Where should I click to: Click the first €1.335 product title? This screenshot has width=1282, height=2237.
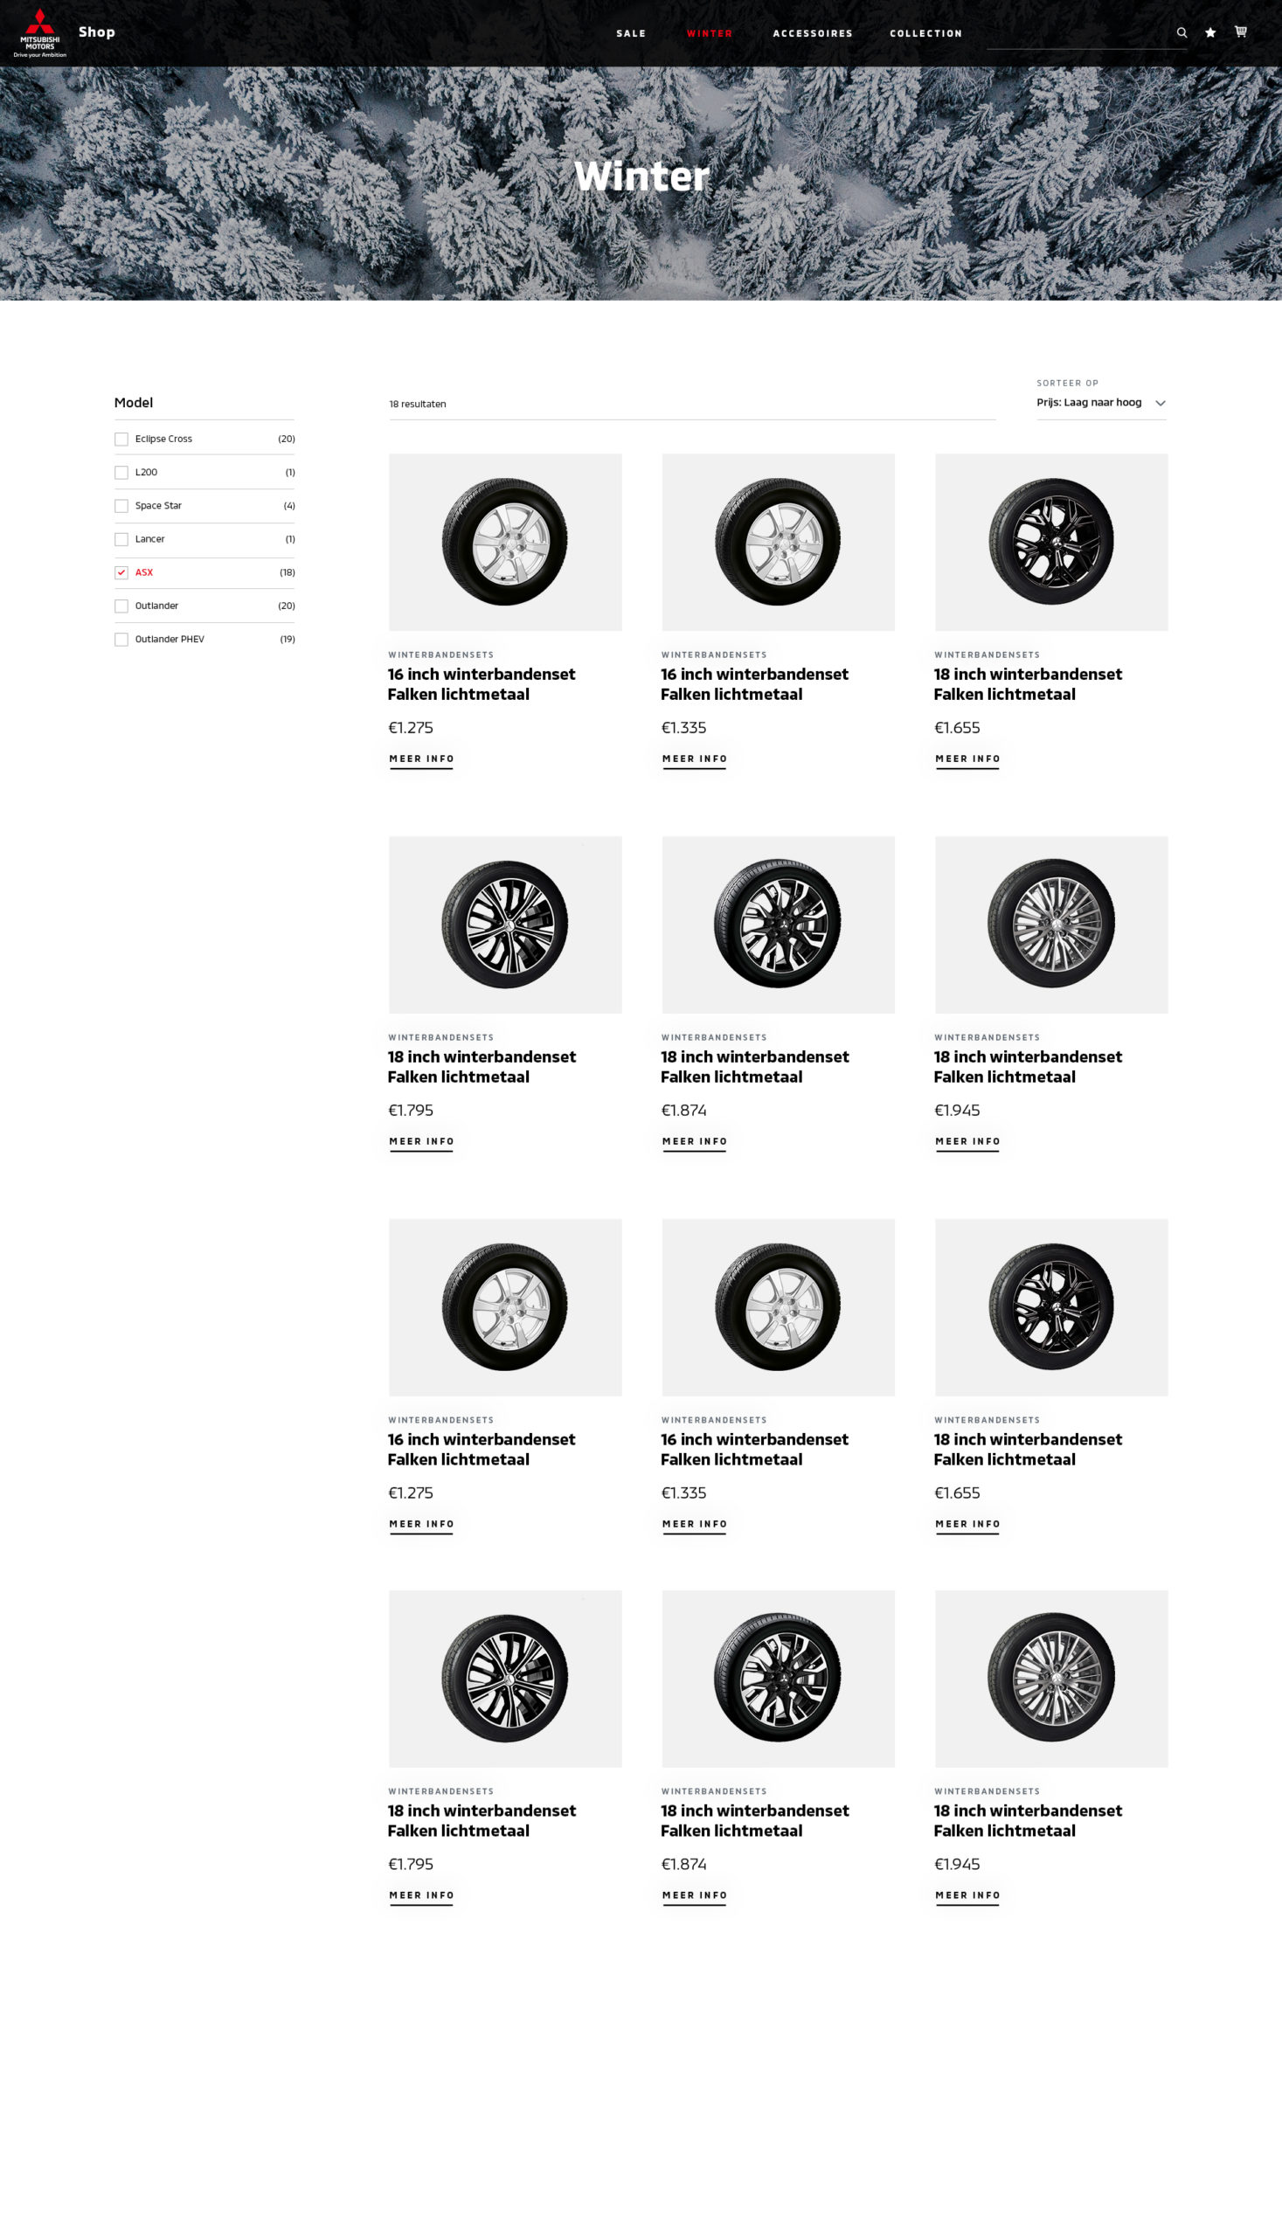[x=753, y=684]
